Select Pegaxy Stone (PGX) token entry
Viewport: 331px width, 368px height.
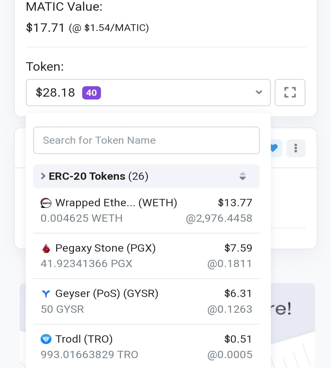146,256
